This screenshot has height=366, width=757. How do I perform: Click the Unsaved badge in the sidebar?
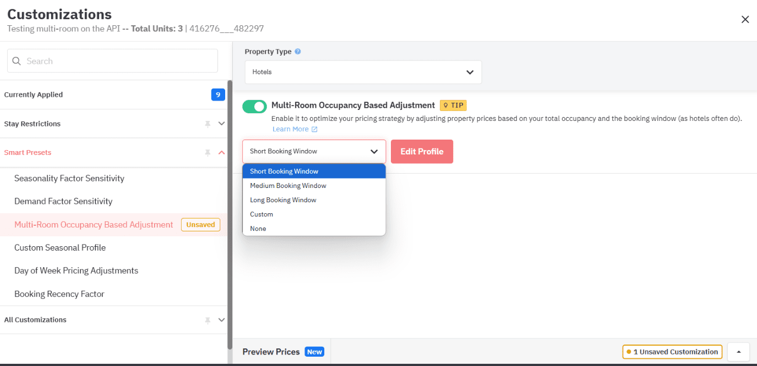click(200, 224)
